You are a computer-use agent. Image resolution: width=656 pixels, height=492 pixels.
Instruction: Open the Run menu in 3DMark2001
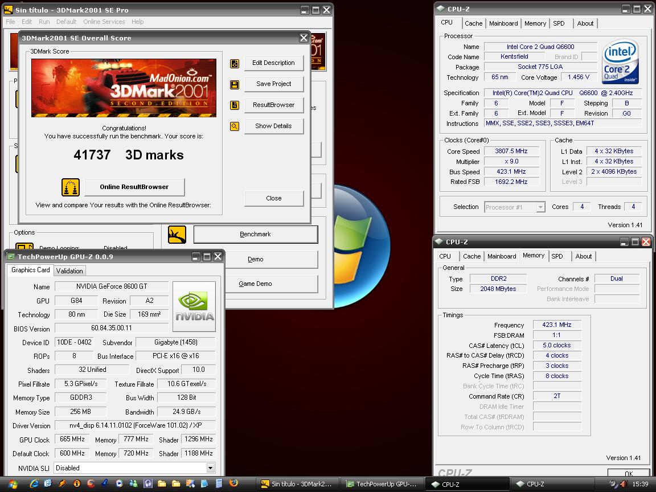tap(44, 22)
